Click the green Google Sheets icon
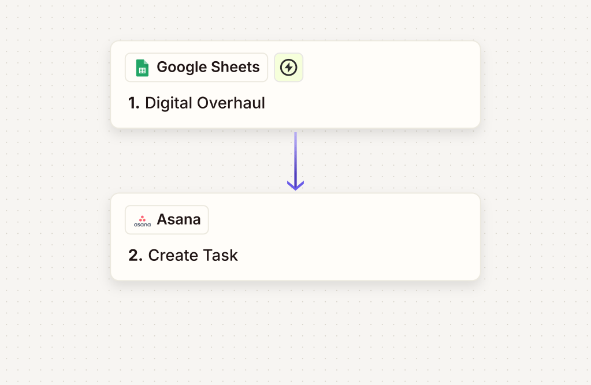The height and width of the screenshot is (385, 591). click(142, 68)
